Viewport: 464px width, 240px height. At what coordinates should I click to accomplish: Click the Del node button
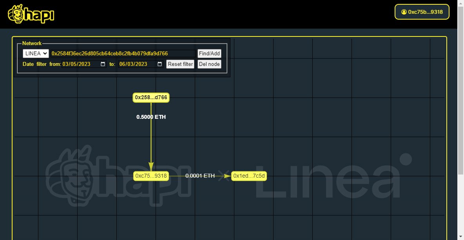click(x=209, y=64)
